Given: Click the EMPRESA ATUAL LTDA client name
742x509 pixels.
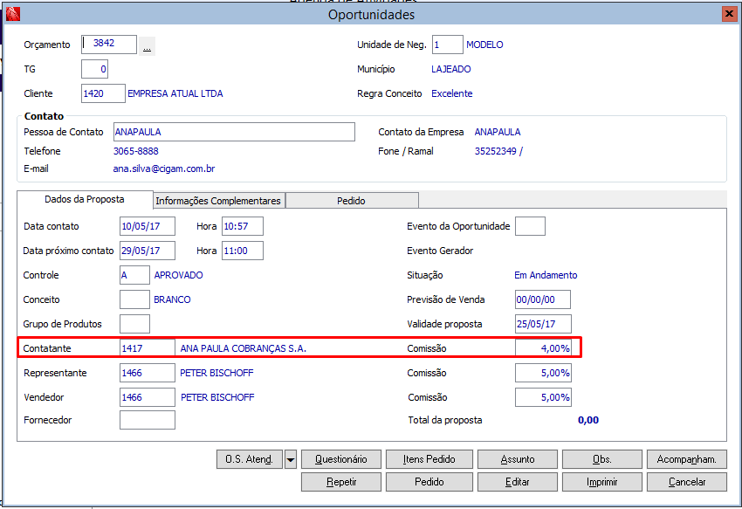Looking at the screenshot, I should [175, 93].
